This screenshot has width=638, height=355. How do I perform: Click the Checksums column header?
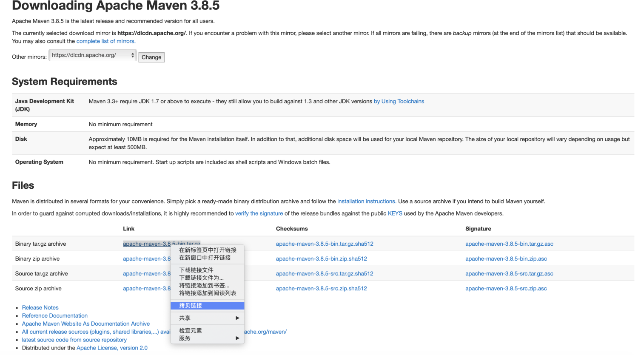(292, 229)
